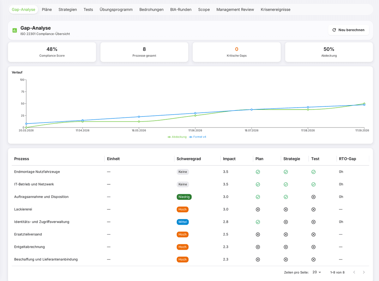
Task: Click Strategie cross icon for Ersatzteilversand
Action: coord(286,234)
